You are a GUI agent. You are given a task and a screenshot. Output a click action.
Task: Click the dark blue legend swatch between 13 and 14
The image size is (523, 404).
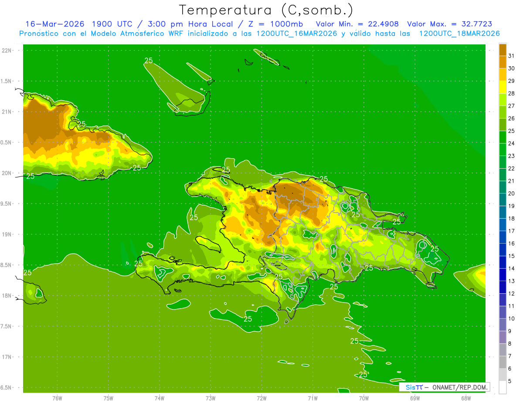click(503, 275)
